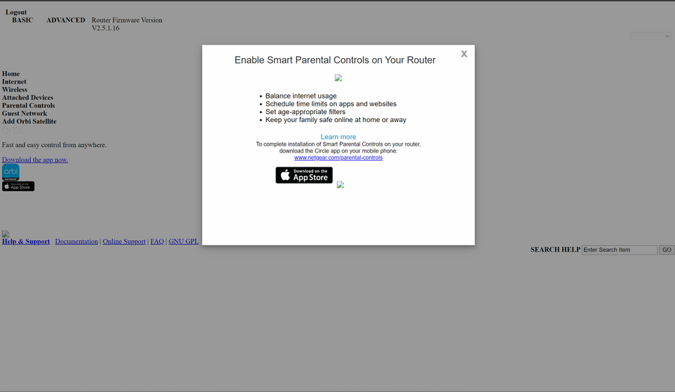Switch to the ADVANCED tab
This screenshot has height=392, width=675.
(66, 20)
